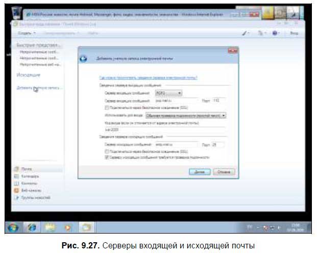Image resolution: width=317 pixels, height=255 pixels.
Task: Click the incoming port field showing 110
Action: pos(218,100)
